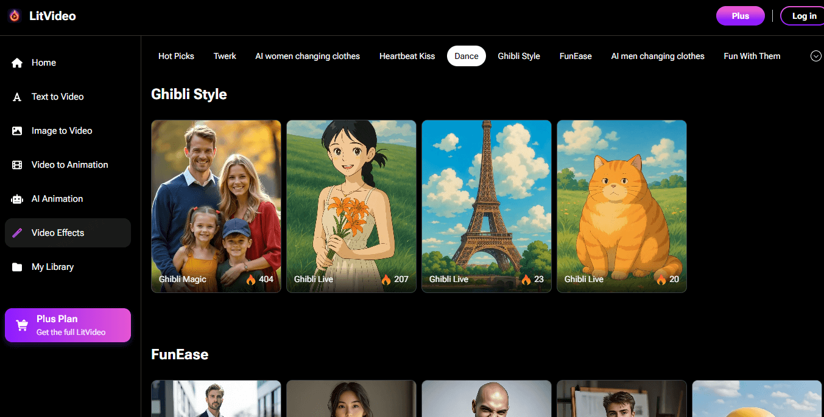
Task: Open AI men changing clothes tab
Action: (x=658, y=56)
